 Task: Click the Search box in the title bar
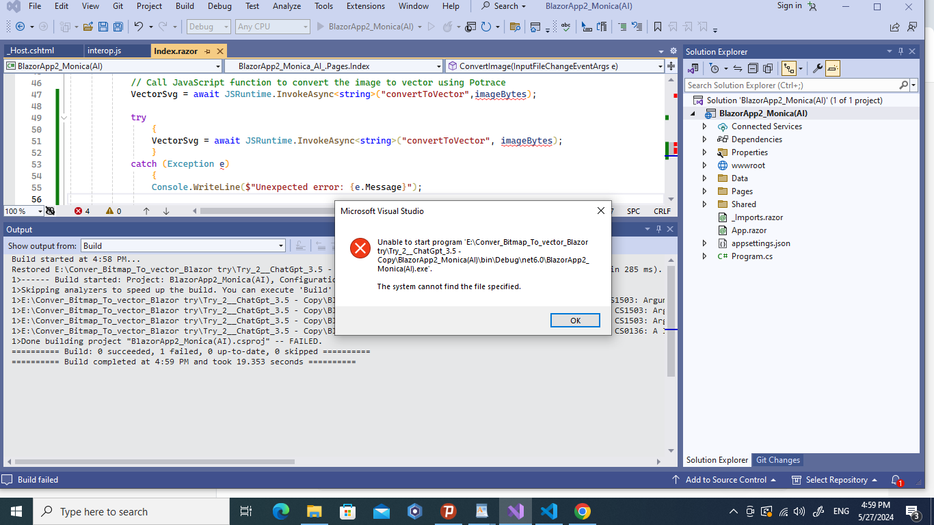tap(504, 6)
